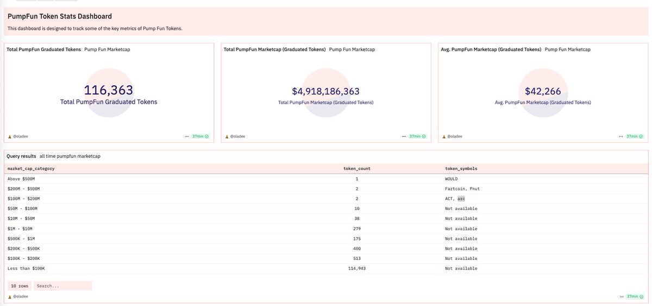Click the oladee avatar icon in the Total Marketcap panel
This screenshot has height=306, width=652.
point(227,136)
